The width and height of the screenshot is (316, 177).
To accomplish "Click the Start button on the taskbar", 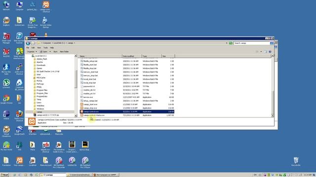I will click(x=4, y=175).
